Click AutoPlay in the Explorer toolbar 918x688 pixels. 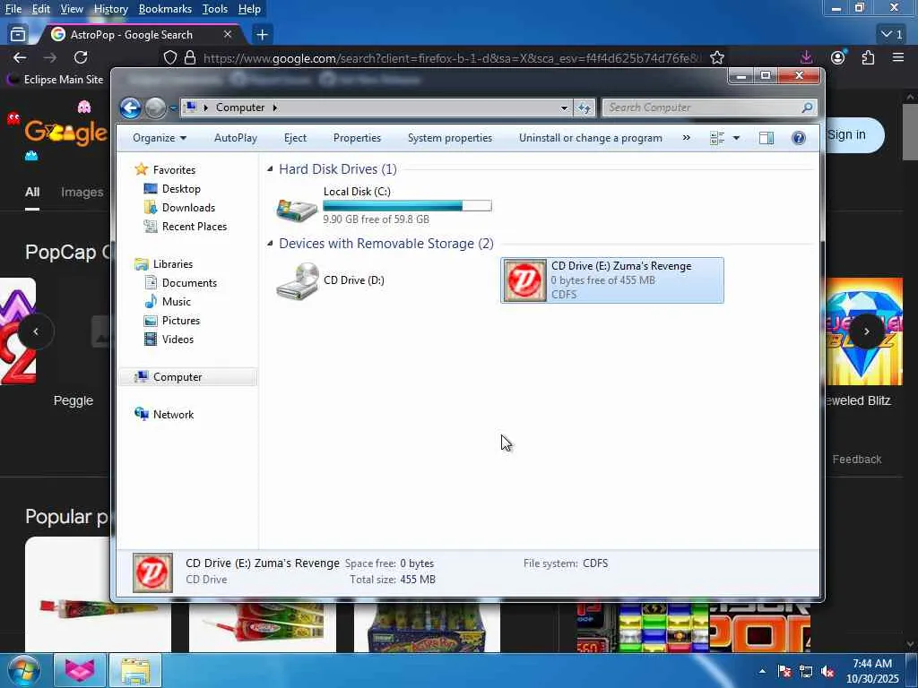click(236, 138)
